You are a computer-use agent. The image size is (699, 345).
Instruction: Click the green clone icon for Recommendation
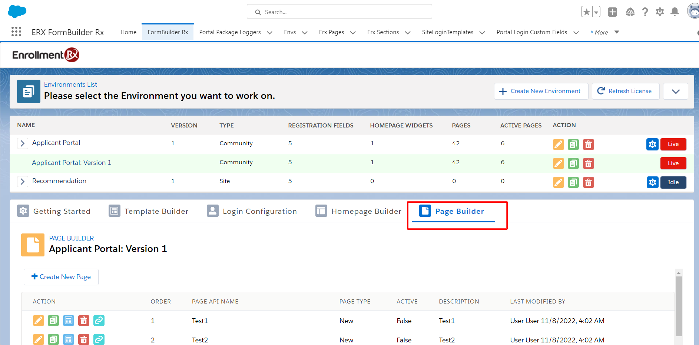[x=573, y=182]
